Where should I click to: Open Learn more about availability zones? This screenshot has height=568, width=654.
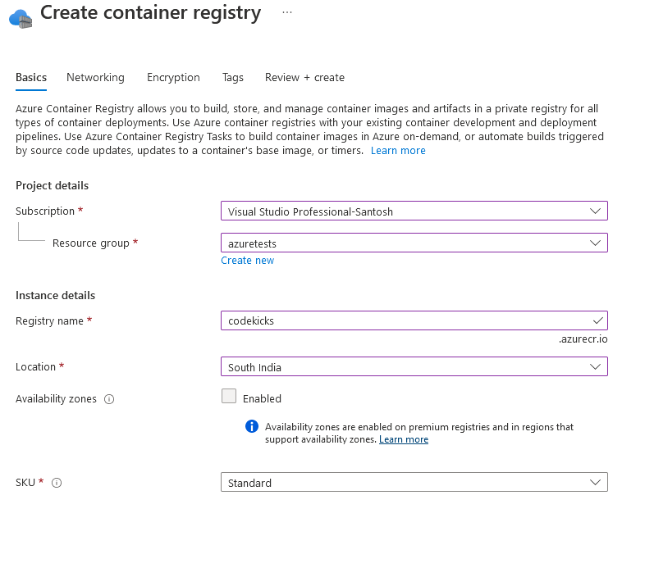403,439
